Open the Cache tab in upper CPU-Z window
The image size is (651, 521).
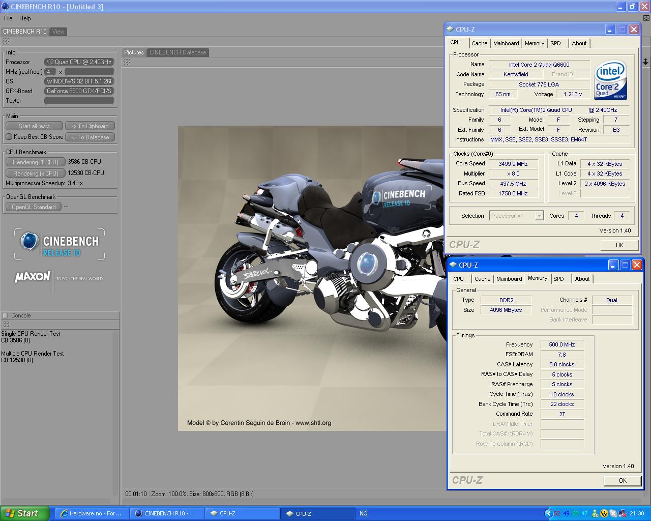pos(479,43)
